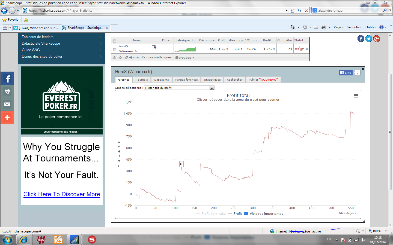Click the trash icon below player table

(x=114, y=58)
